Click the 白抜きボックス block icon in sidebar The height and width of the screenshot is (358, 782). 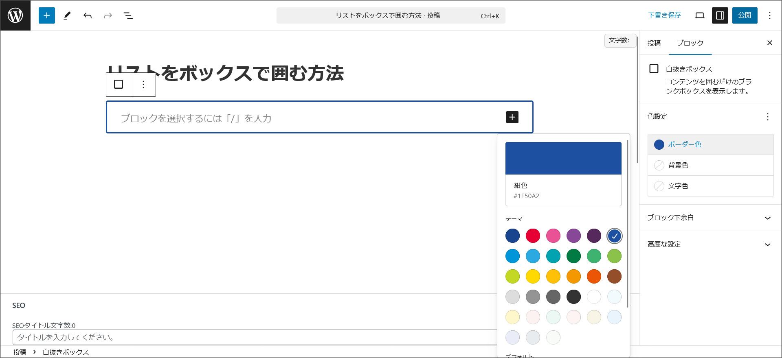point(654,69)
